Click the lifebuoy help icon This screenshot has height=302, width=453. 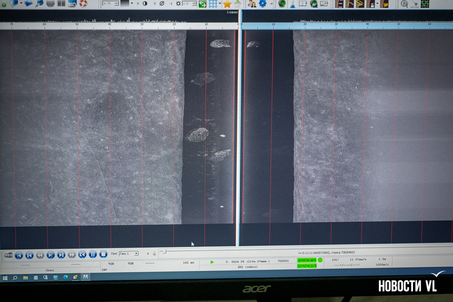pos(83,3)
